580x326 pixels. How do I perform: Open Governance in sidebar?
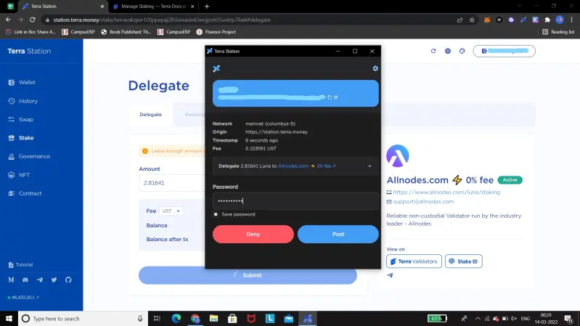click(34, 157)
